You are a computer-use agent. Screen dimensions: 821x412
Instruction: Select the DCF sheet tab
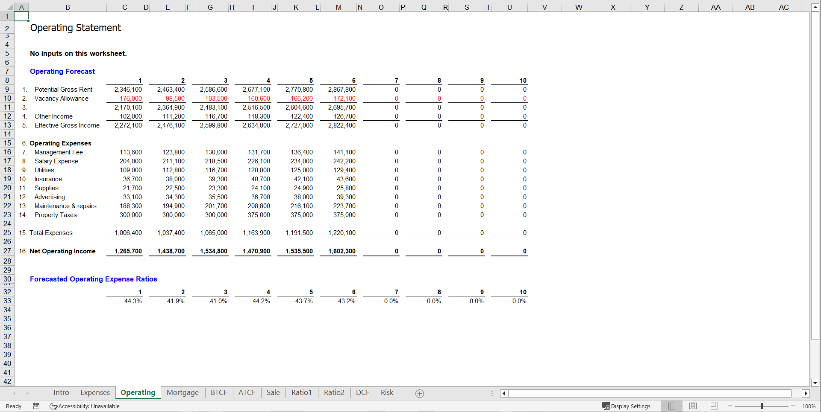point(362,392)
